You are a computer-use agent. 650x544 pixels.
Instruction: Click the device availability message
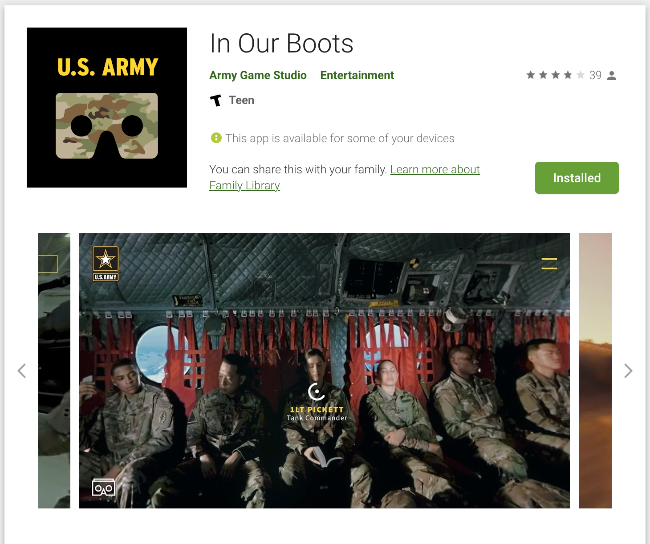(340, 138)
